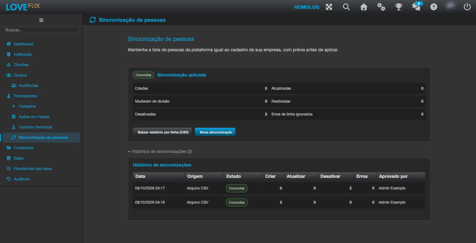Click the blurred user avatar in the top bar

(x=451, y=6)
